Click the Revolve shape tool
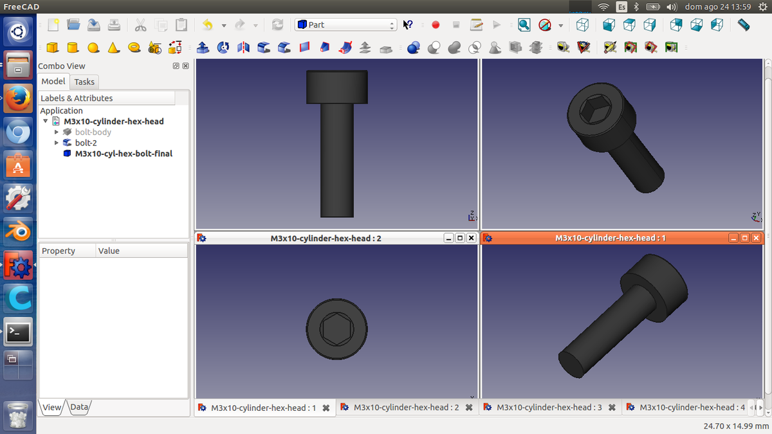 pyautogui.click(x=223, y=48)
